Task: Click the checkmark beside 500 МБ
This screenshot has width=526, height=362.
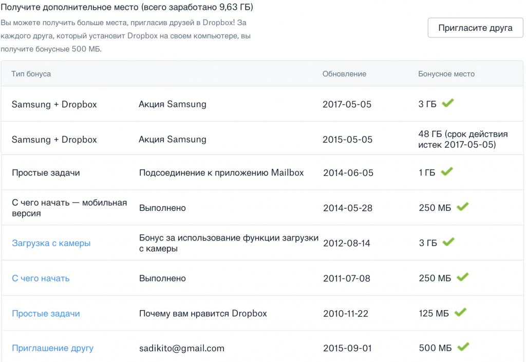Action: point(463,347)
